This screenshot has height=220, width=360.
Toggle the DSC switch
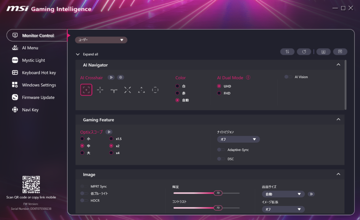(x=221, y=159)
